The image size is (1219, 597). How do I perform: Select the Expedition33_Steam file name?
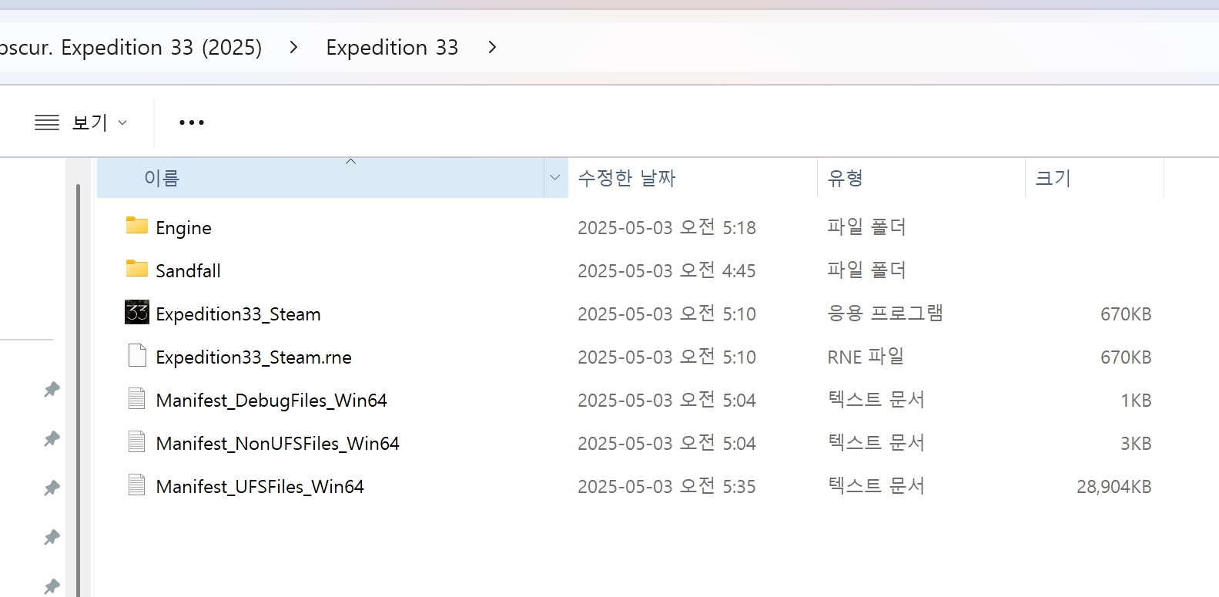238,314
